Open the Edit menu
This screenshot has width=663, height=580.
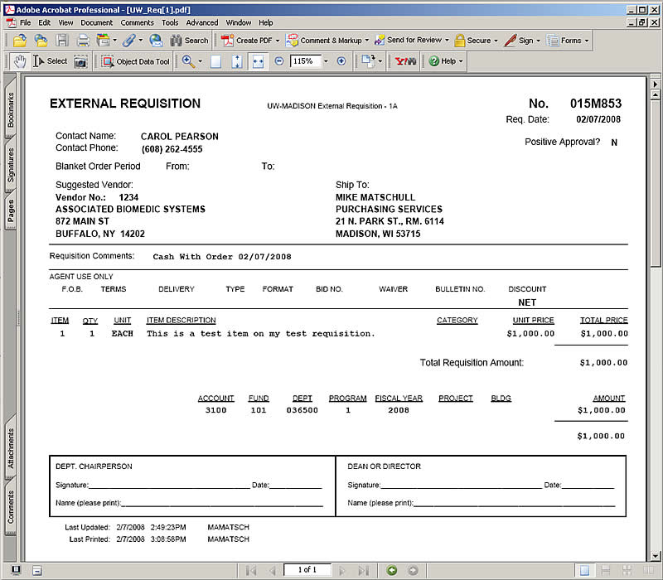click(45, 23)
